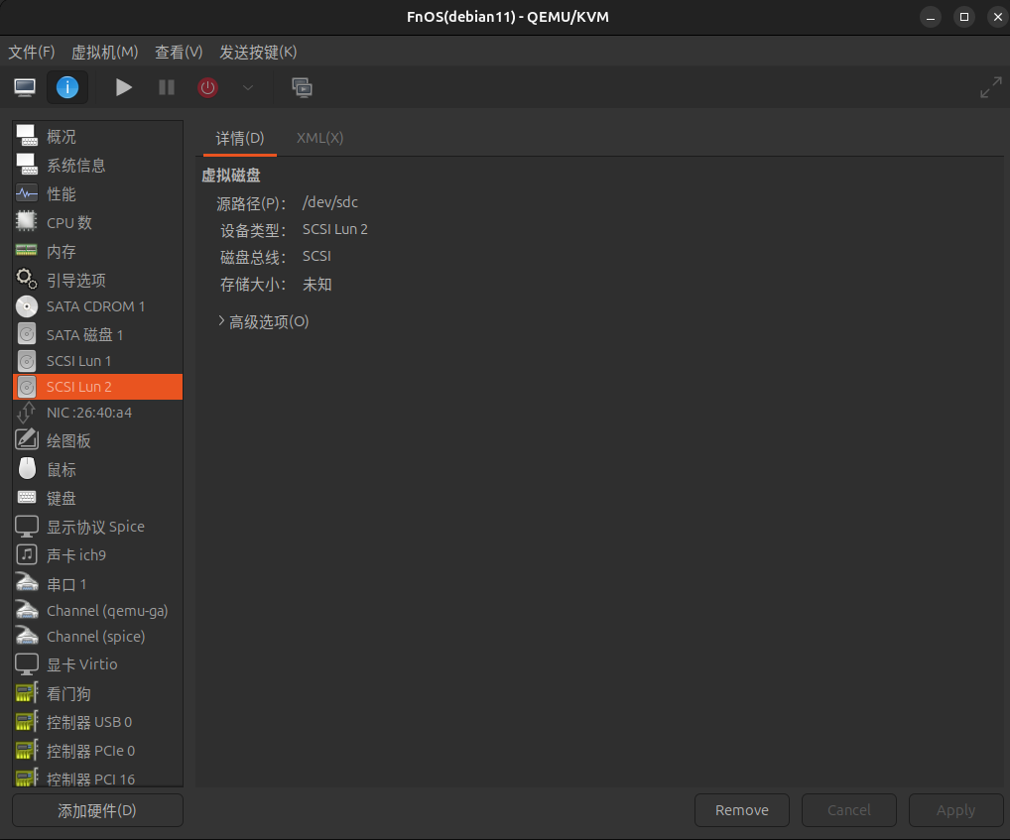Screen dimensions: 1010x840
Task: Click the blue hardware details info icon
Action: pos(66,87)
